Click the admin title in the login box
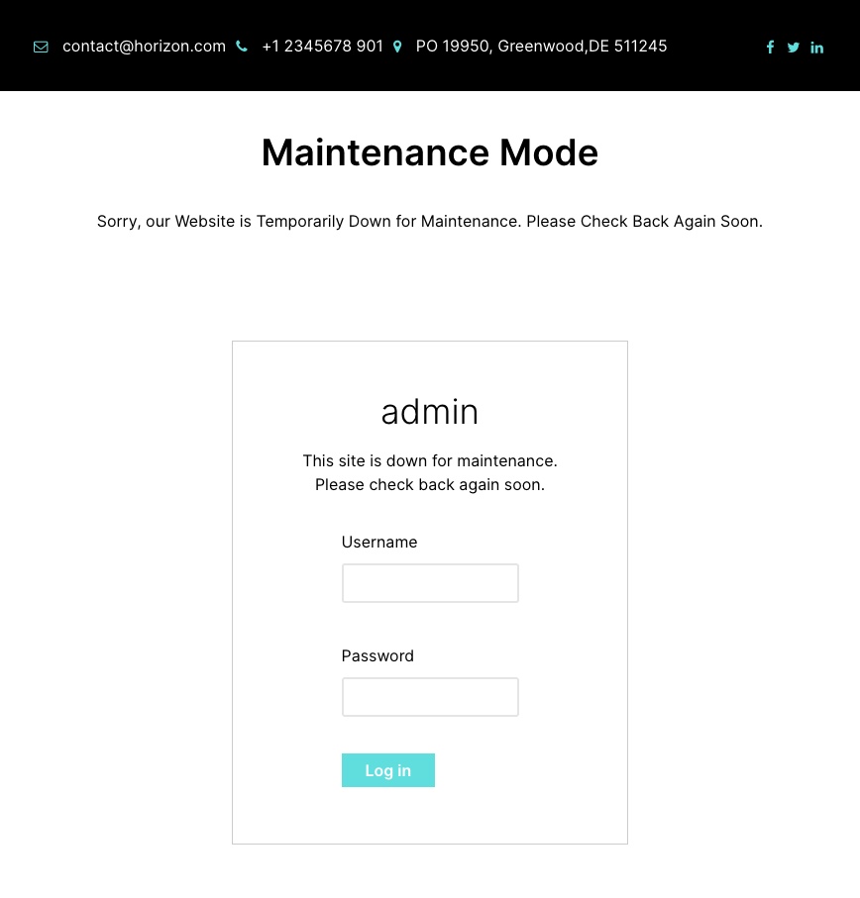Screen dimensions: 860x898 click(x=429, y=412)
